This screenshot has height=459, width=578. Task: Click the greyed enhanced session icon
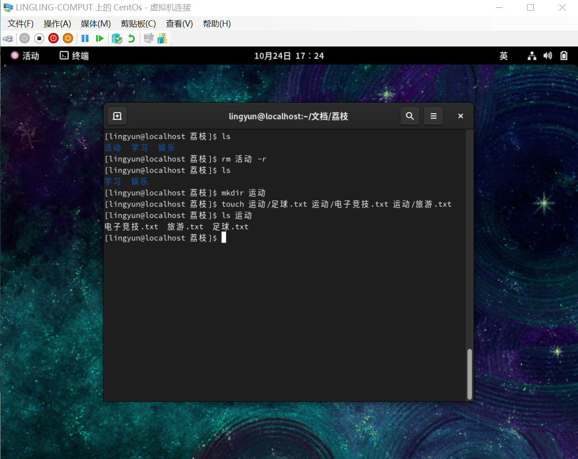[x=148, y=39]
